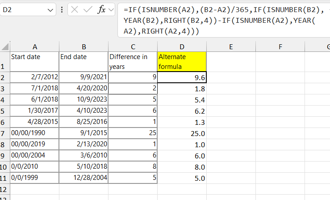
Task: Select cell containing 00/00/1990
Action: pos(34,133)
